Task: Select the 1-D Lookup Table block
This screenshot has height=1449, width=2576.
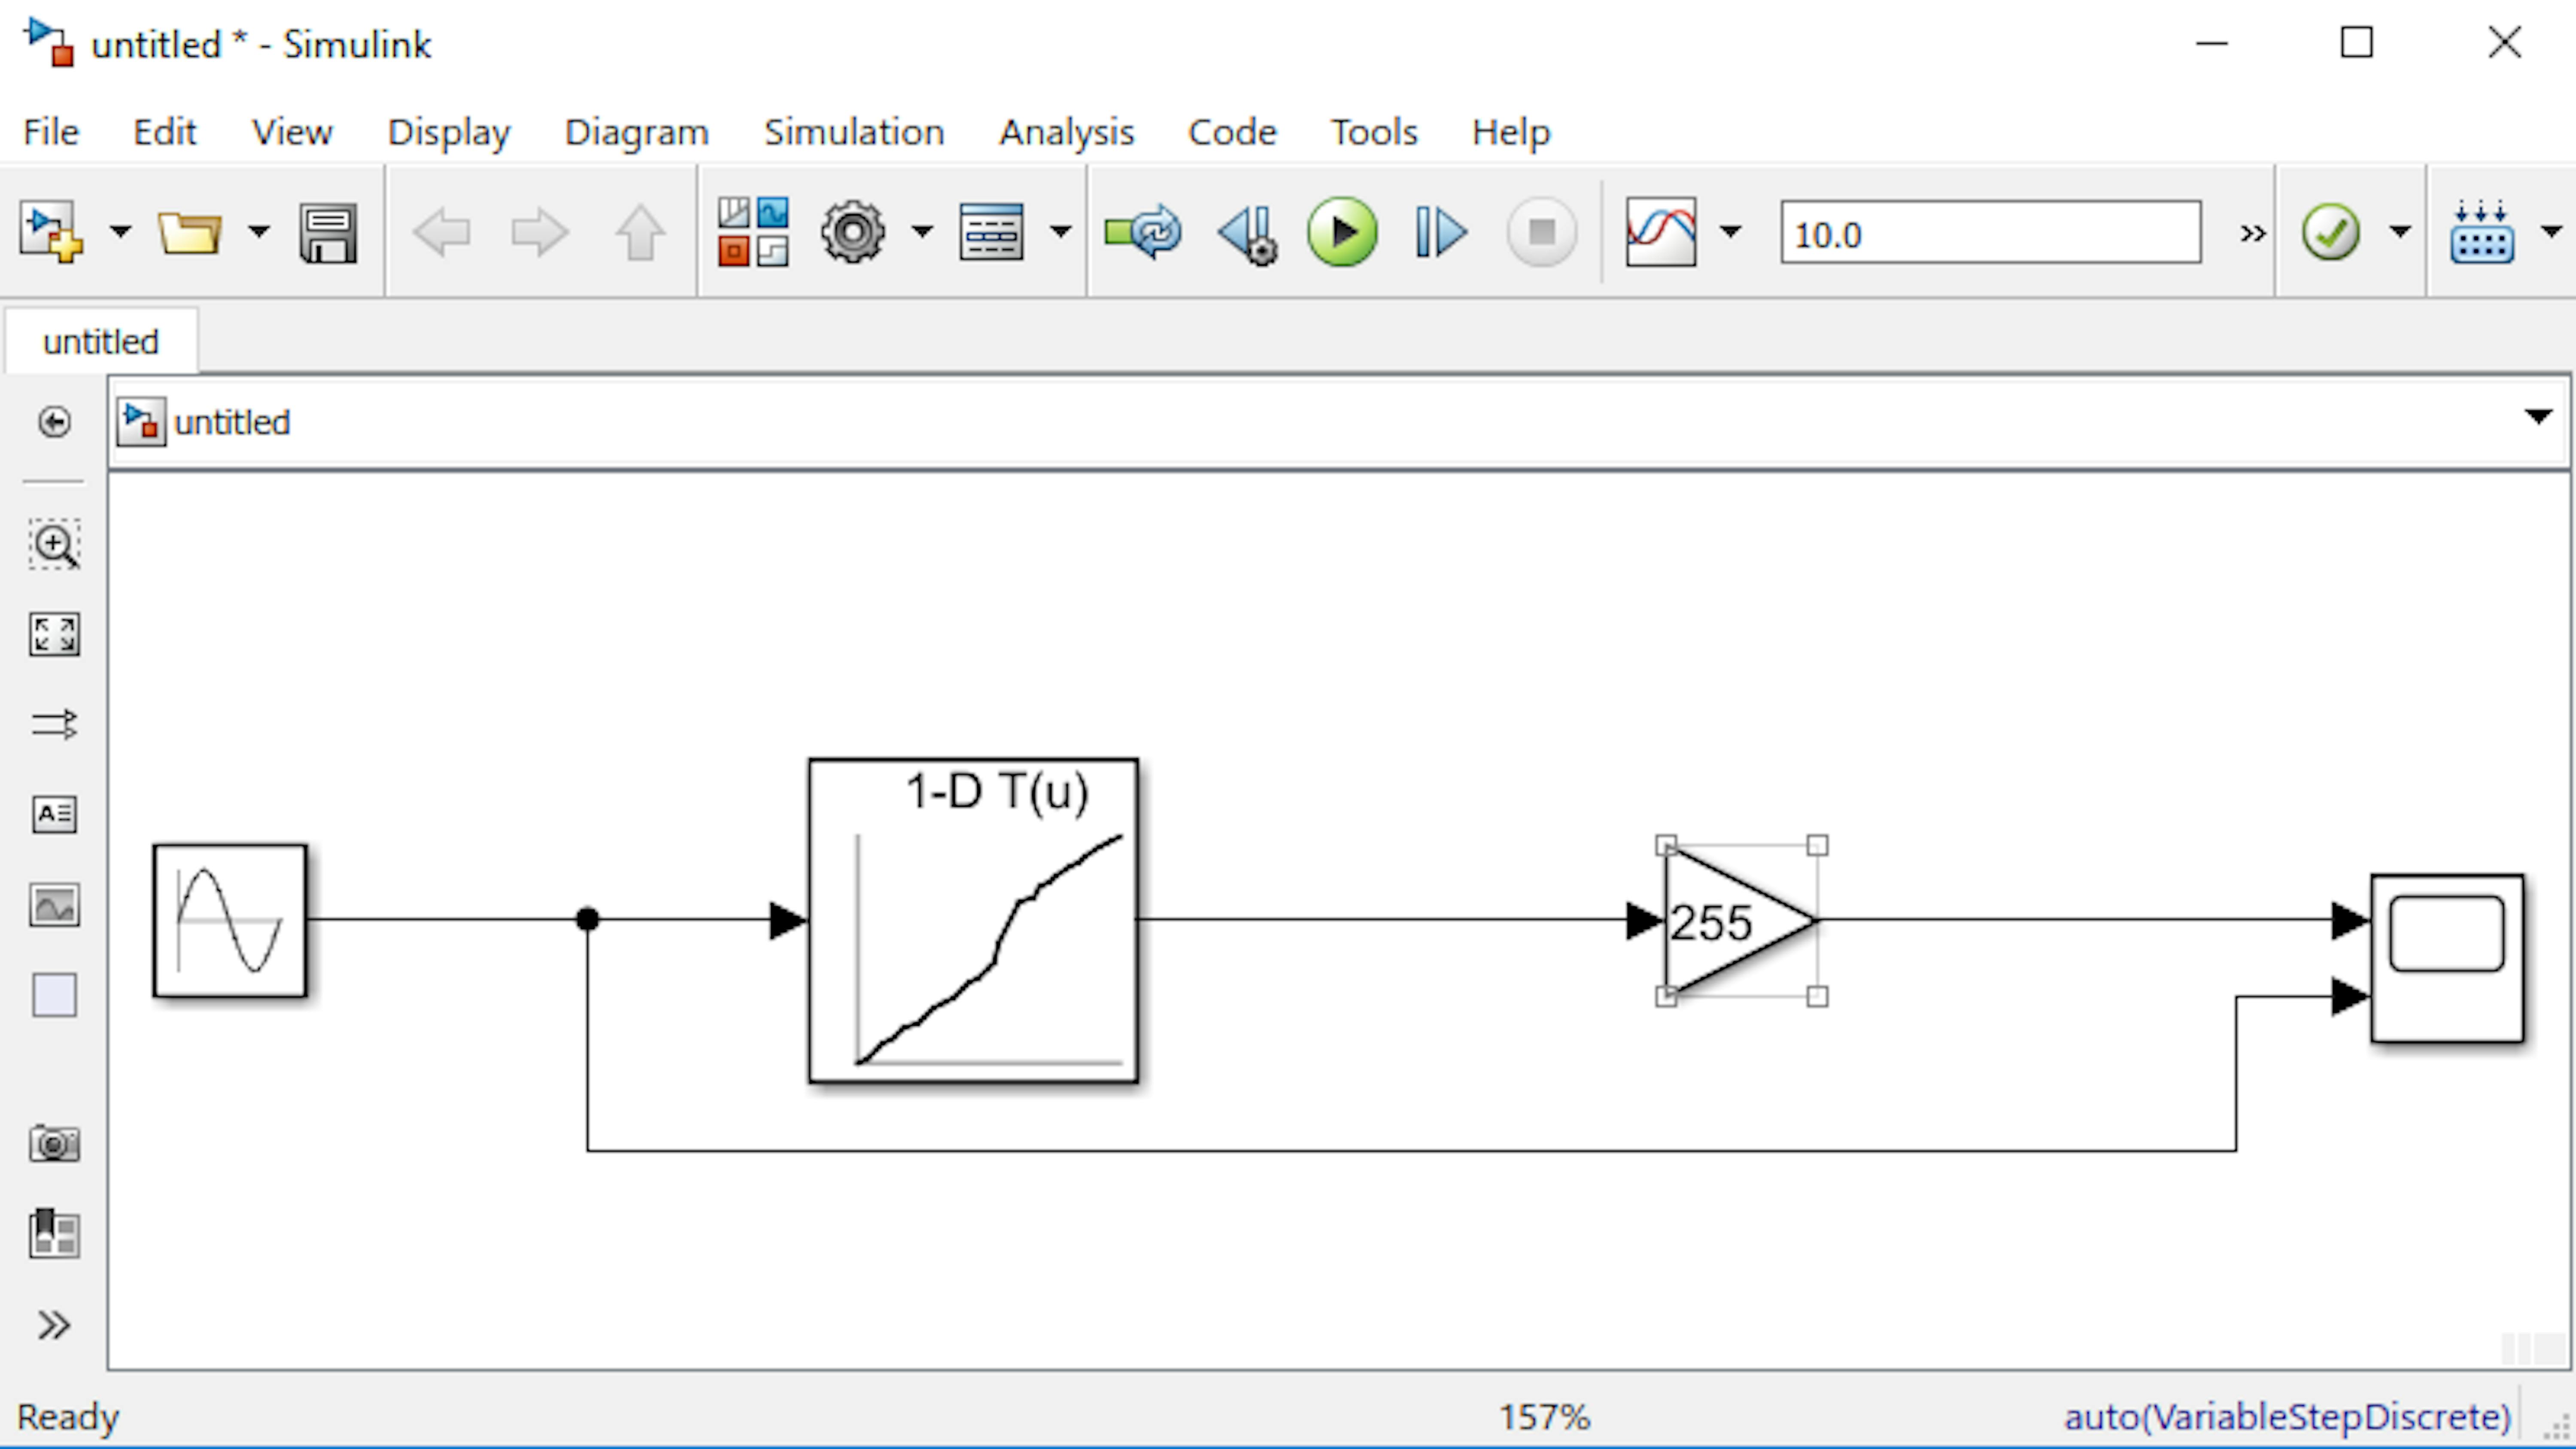Action: pos(973,920)
